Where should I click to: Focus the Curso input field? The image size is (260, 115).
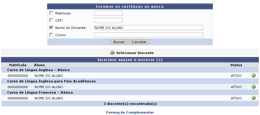pyautogui.click(x=149, y=35)
